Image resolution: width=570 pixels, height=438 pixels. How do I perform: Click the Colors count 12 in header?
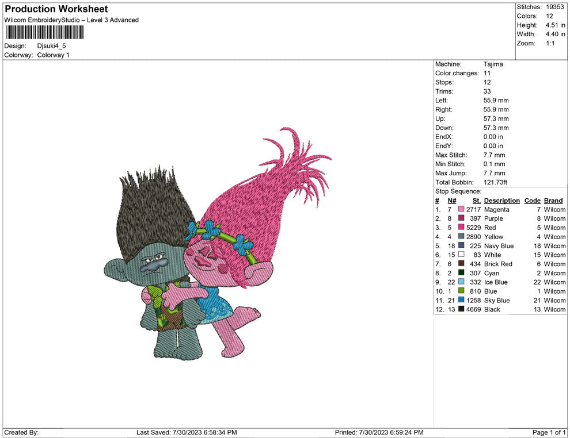tap(549, 16)
